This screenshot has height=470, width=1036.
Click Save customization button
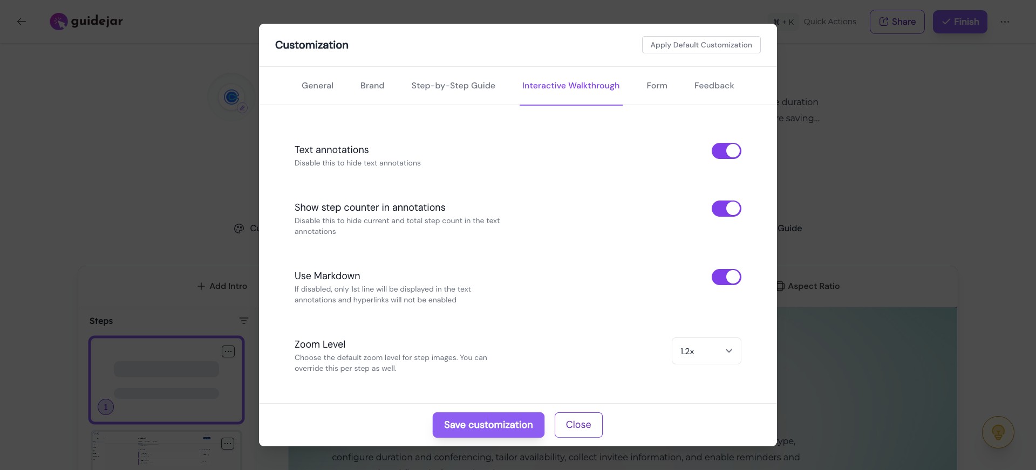(488, 425)
